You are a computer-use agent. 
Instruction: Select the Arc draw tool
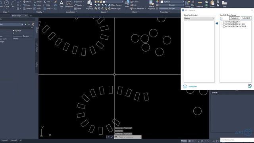pos(13,4)
